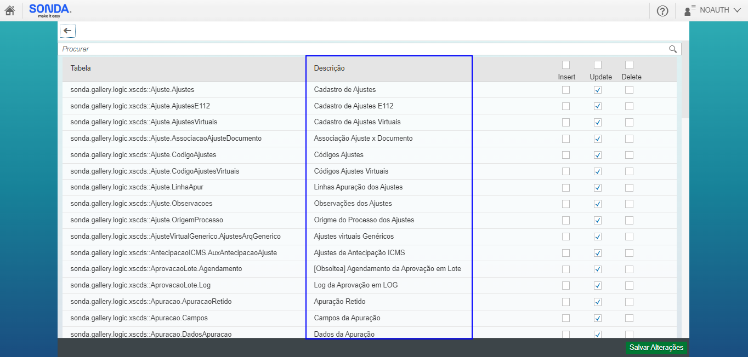Click the Tabela column header

click(x=81, y=68)
